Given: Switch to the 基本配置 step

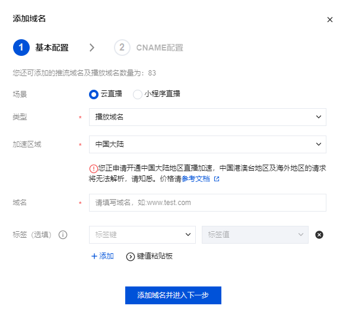Looking at the screenshot, I should pyautogui.click(x=52, y=48).
